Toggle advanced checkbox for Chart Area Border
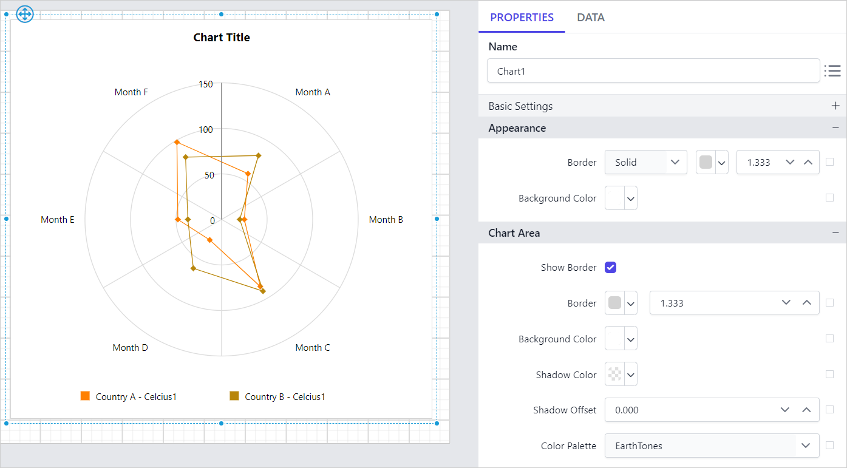 829,302
